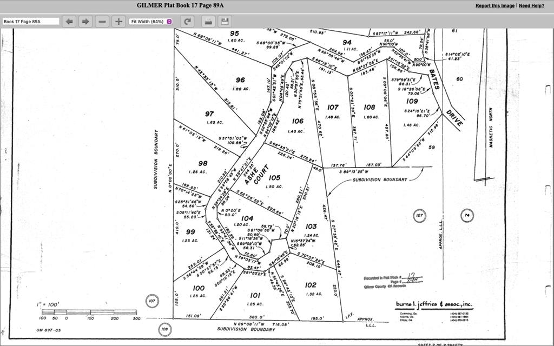The width and height of the screenshot is (554, 346).
Task: Click the MAGNETIC NORTH label
Action: pyautogui.click(x=491, y=128)
